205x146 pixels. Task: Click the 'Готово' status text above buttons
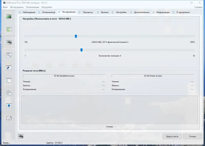110,127
